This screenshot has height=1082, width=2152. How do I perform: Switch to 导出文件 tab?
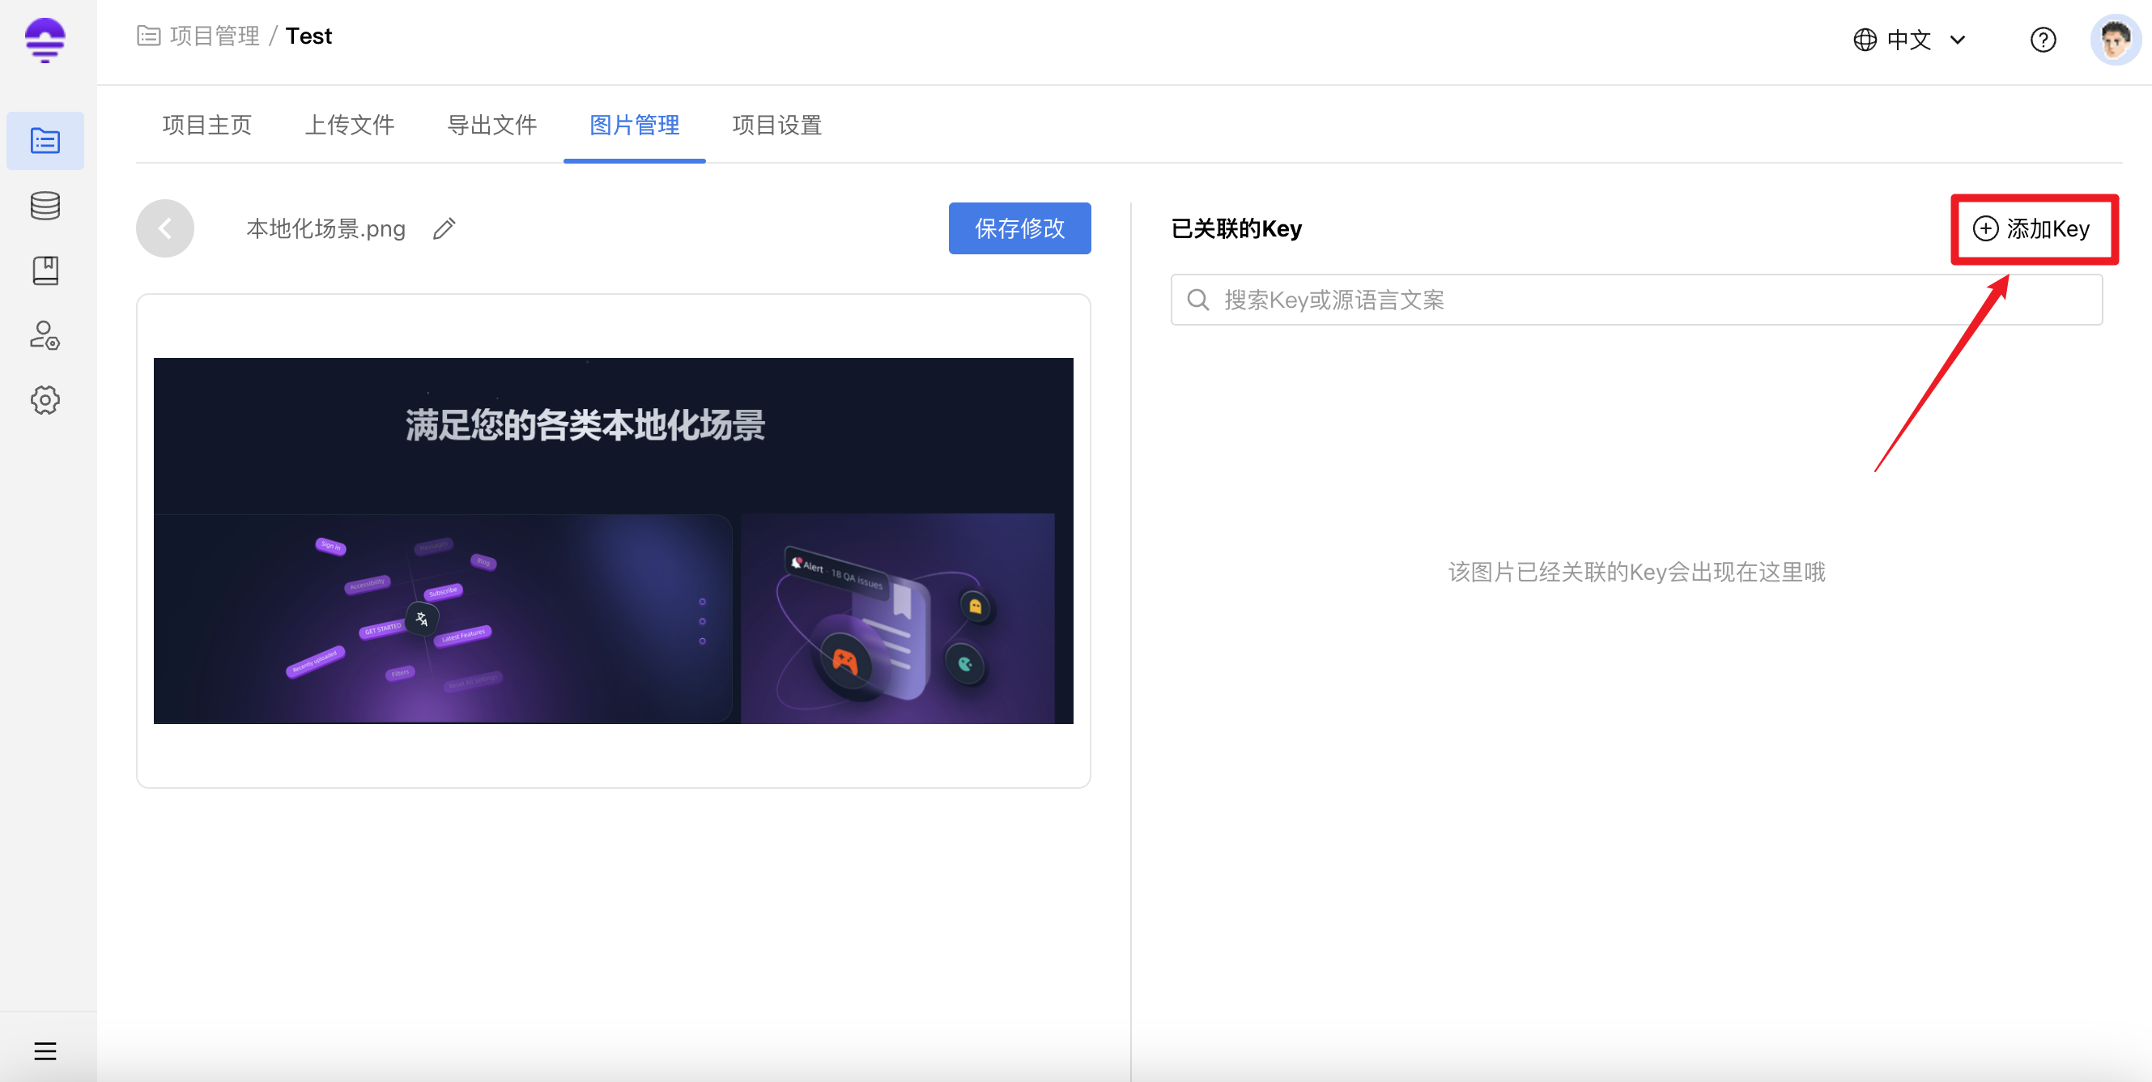(492, 126)
